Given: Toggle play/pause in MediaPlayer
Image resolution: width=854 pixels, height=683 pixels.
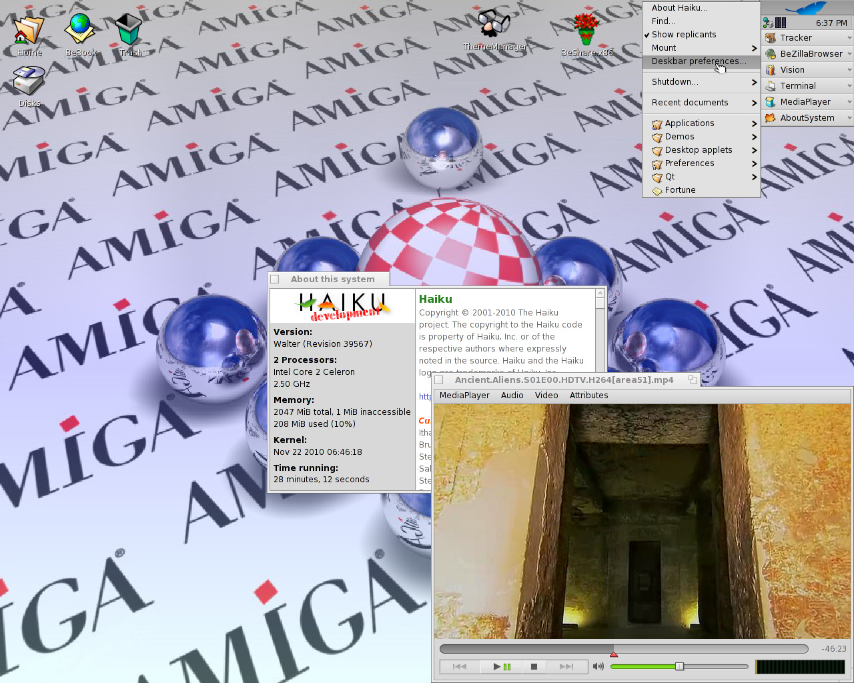Looking at the screenshot, I should [x=502, y=666].
